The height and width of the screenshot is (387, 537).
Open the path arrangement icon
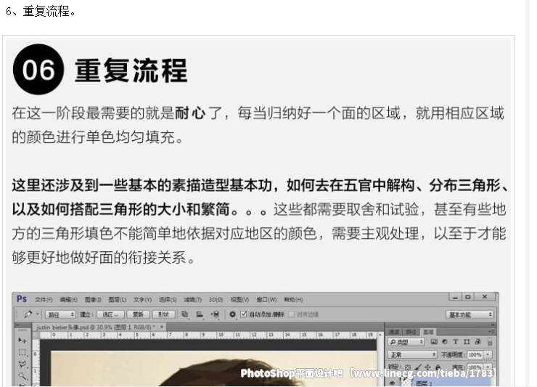[215, 314]
